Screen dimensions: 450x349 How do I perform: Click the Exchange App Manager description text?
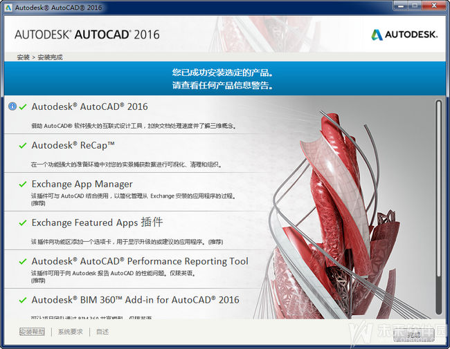tap(134, 200)
